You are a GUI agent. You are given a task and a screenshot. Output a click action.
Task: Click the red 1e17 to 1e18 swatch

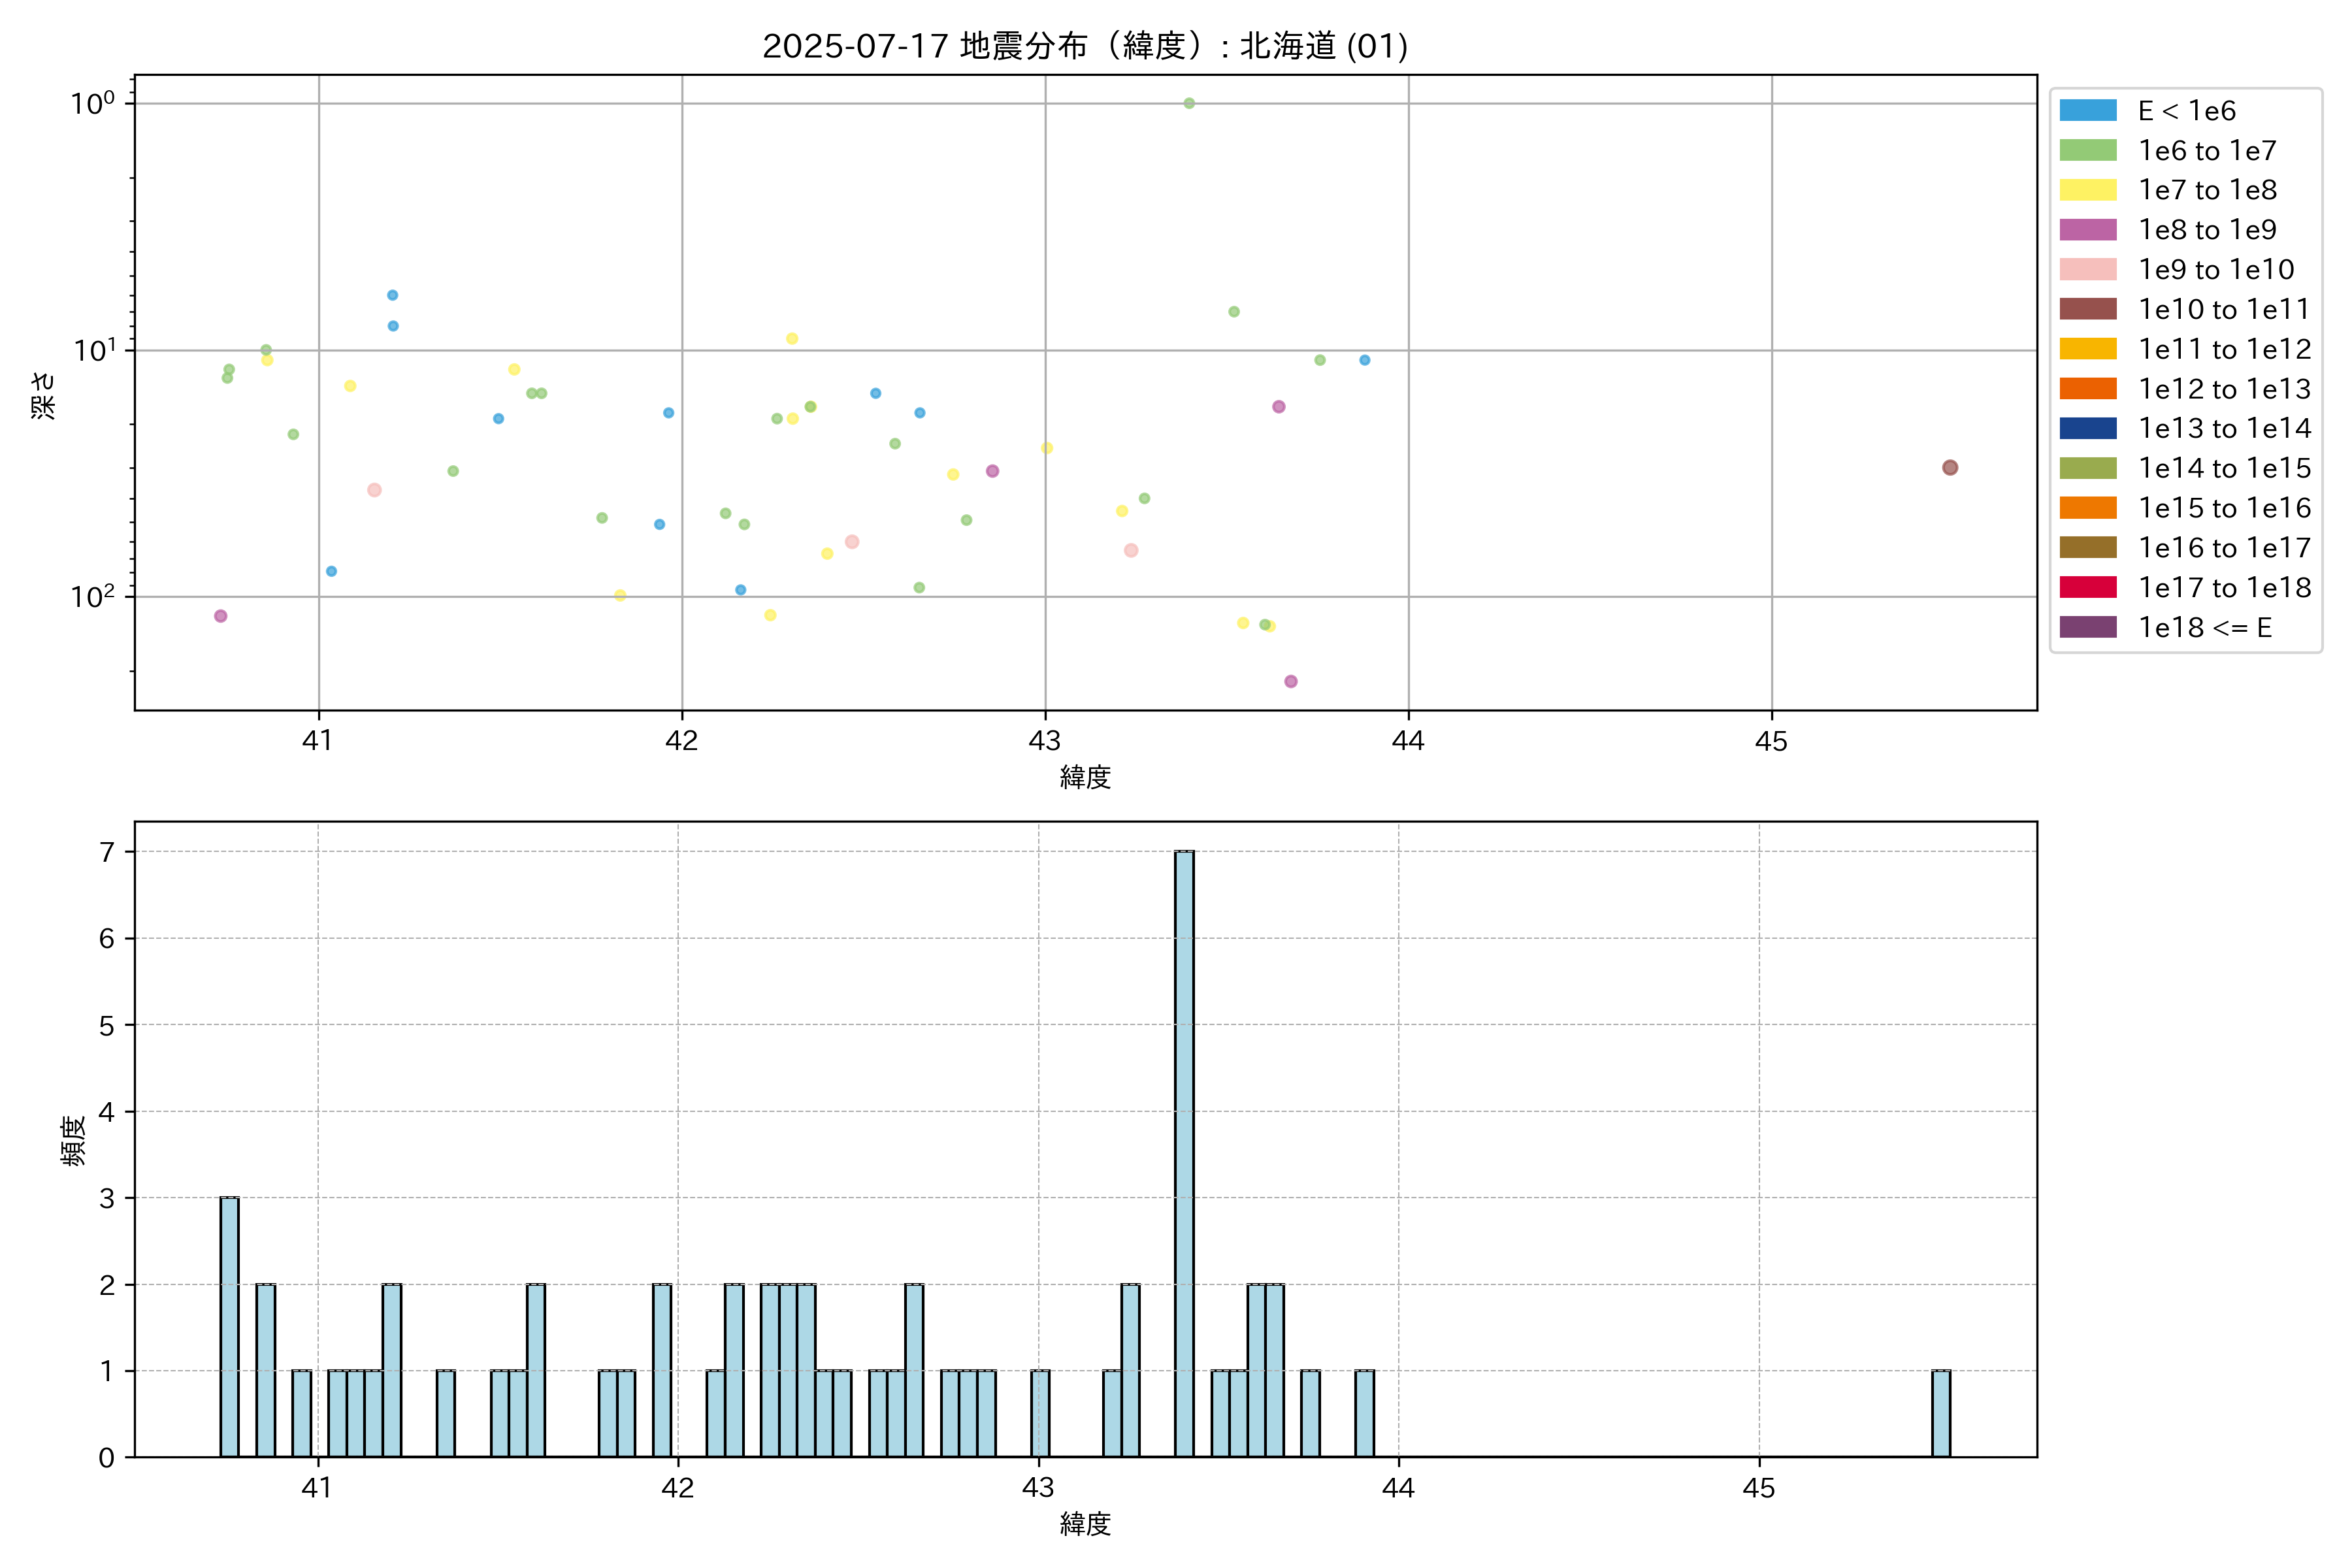[x=2087, y=587]
